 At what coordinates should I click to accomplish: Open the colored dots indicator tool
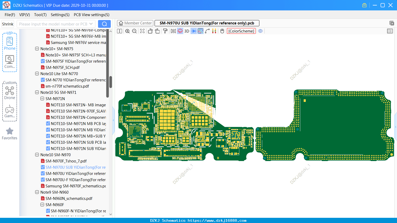click(x=214, y=31)
